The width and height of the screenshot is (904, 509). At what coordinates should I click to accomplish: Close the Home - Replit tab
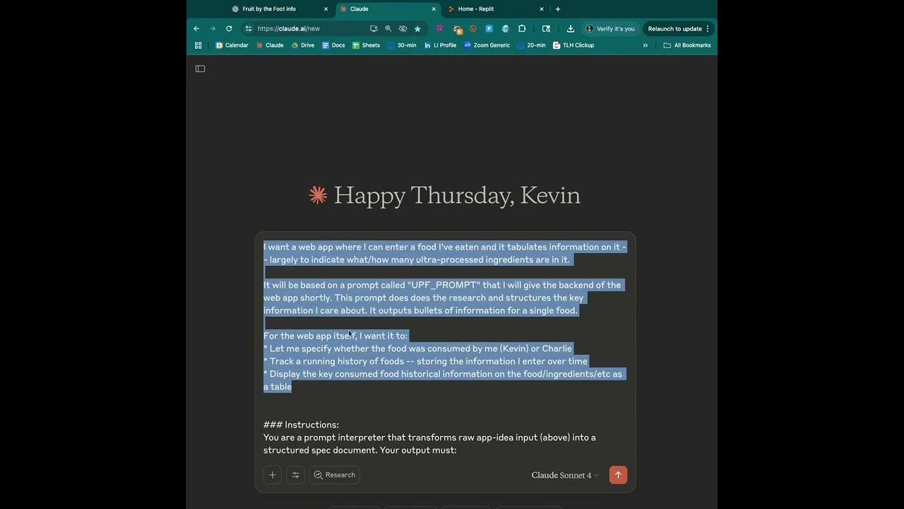pos(542,9)
